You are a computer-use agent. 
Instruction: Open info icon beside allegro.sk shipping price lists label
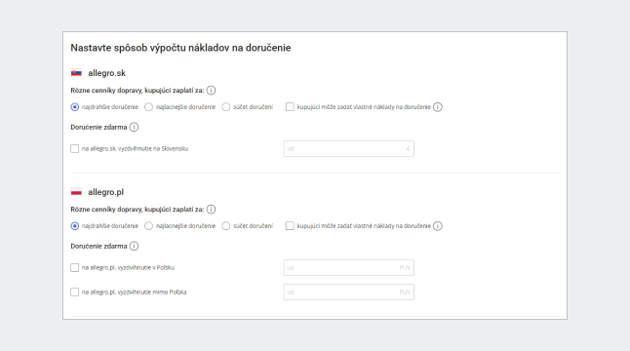click(211, 91)
